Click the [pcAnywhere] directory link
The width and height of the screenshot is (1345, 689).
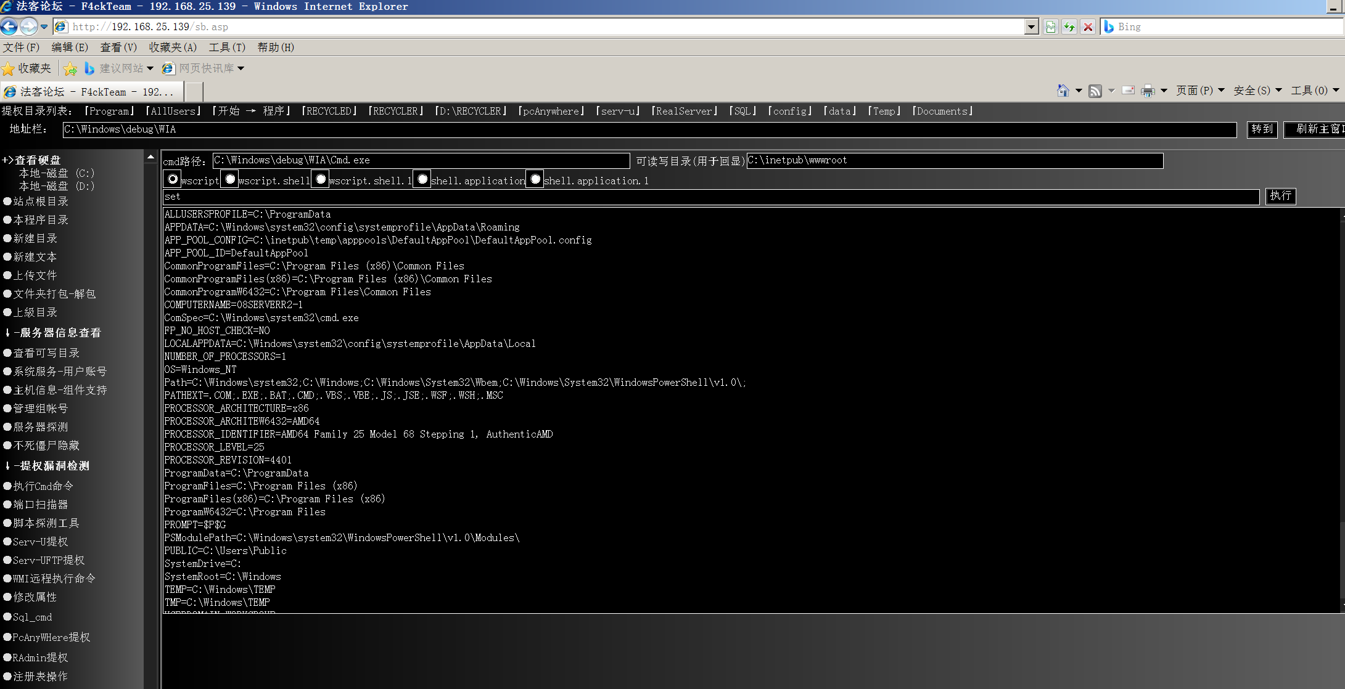point(551,111)
